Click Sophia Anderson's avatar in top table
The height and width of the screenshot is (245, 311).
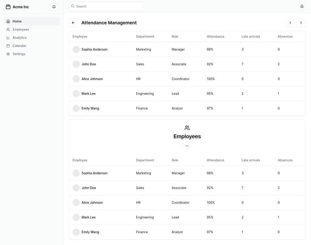(x=76, y=50)
